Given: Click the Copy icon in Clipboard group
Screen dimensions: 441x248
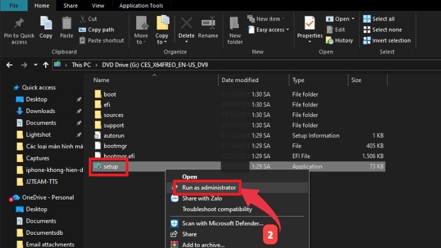Looking at the screenshot, I should (x=46, y=26).
